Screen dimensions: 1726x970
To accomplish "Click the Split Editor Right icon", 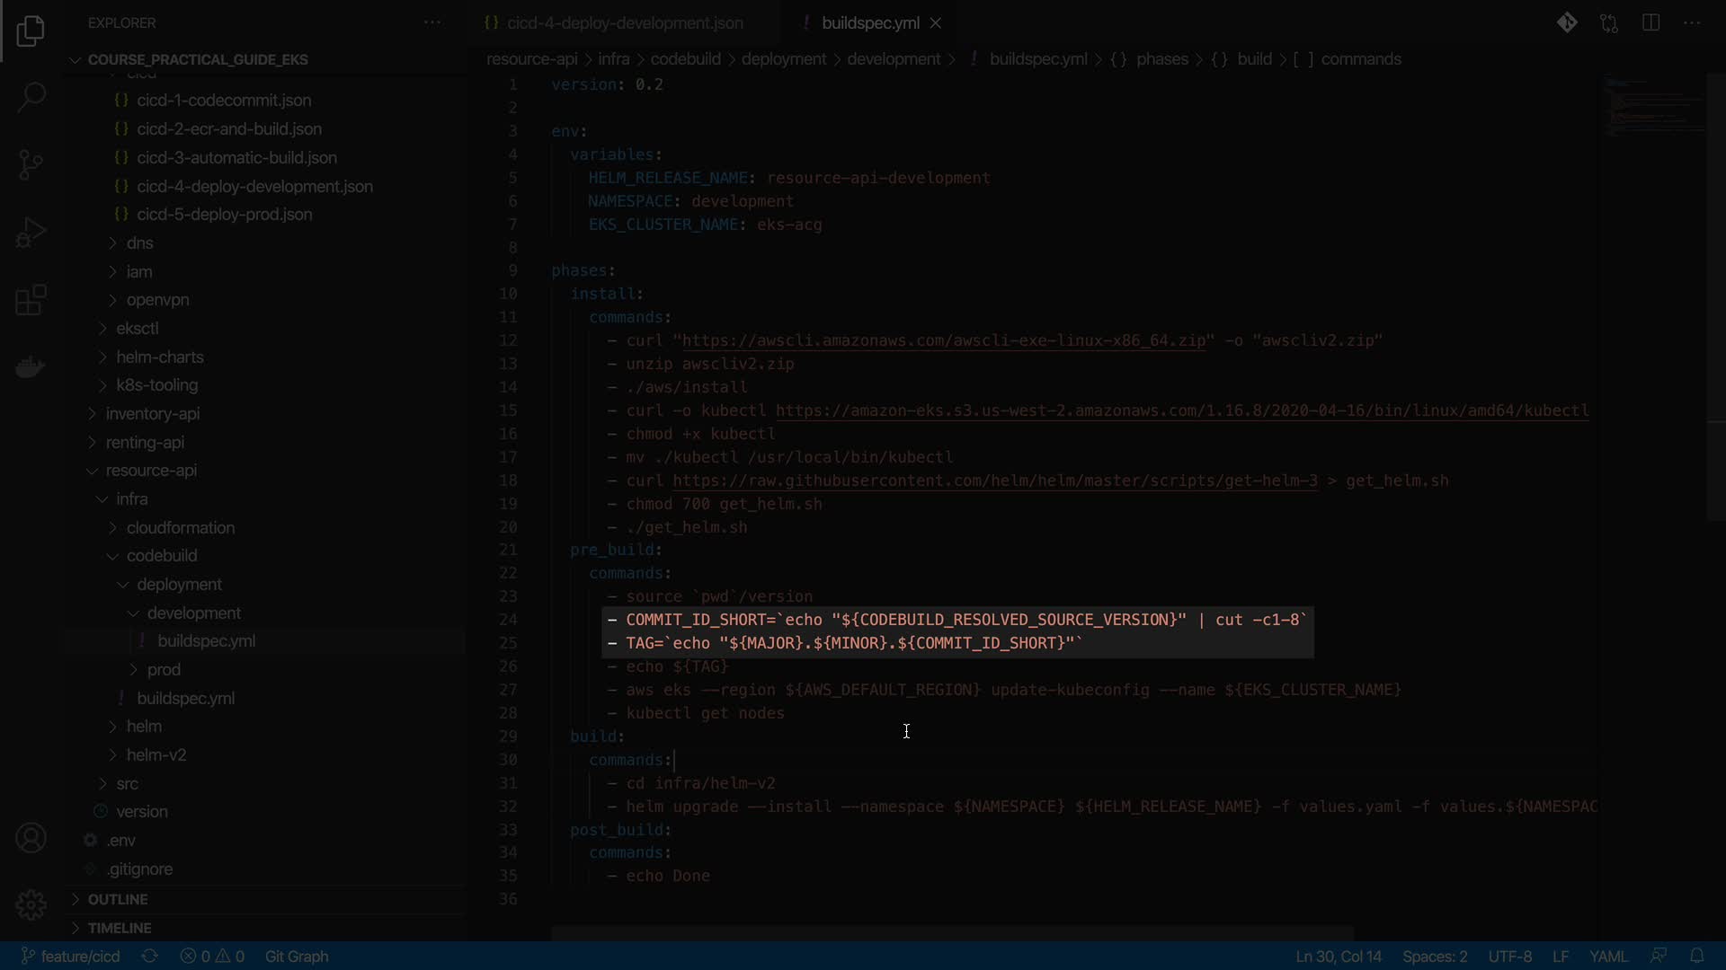I will pos(1650,22).
